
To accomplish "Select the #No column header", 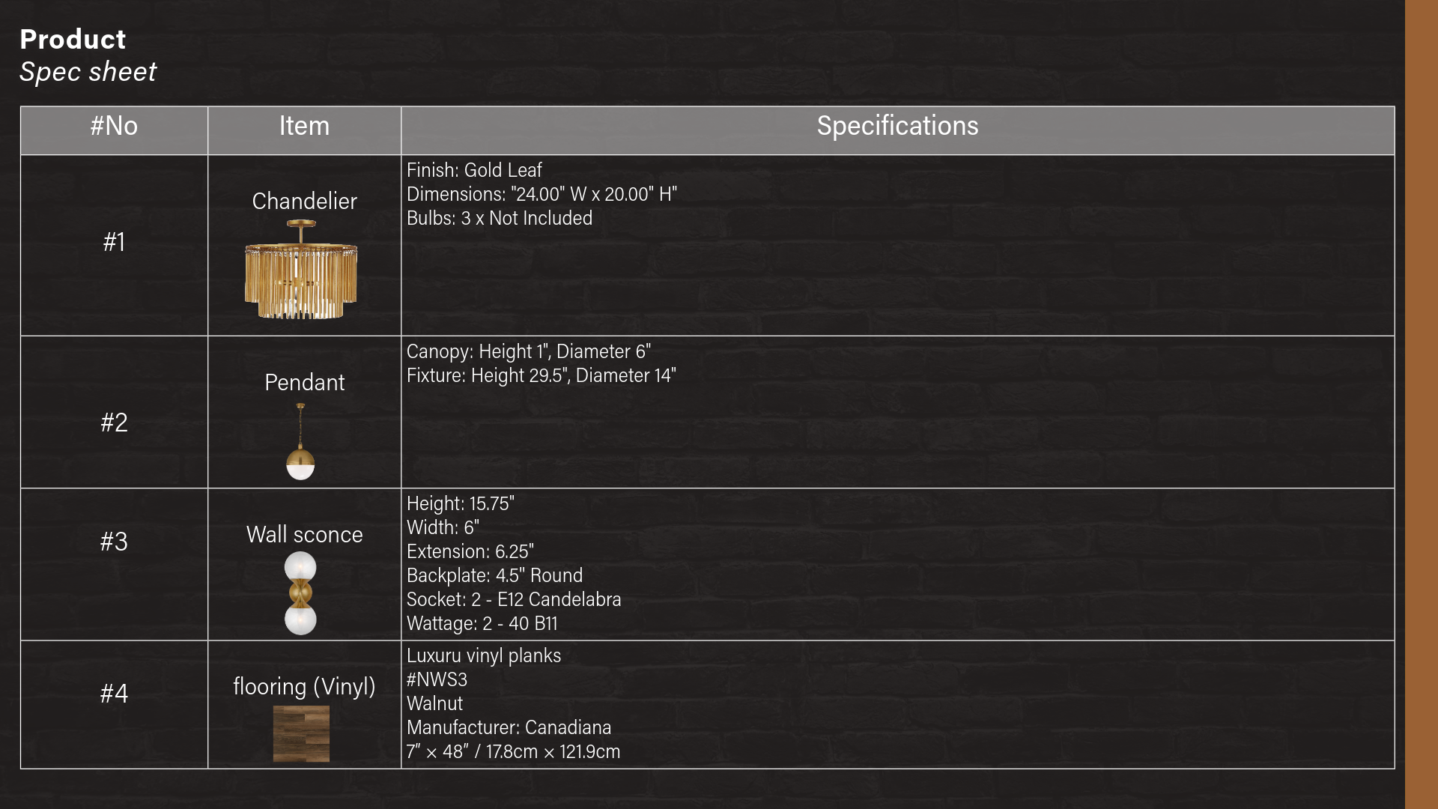I will coord(114,126).
